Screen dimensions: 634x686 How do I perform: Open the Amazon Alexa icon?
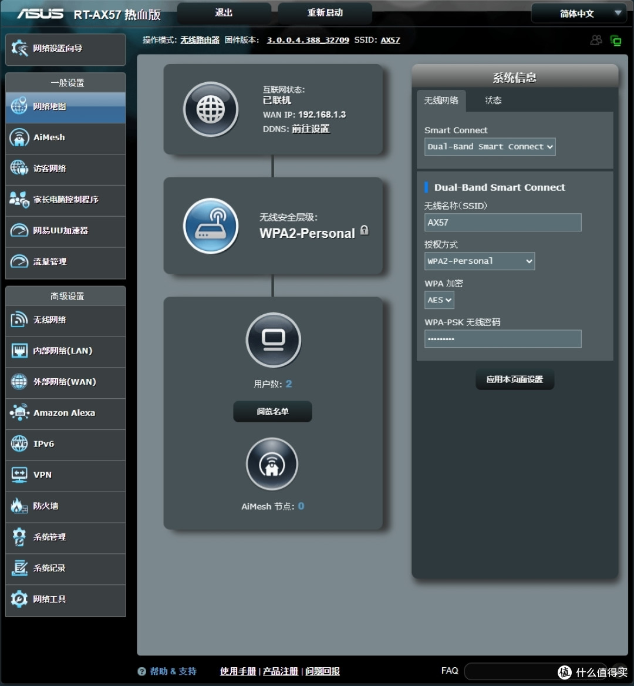19,412
